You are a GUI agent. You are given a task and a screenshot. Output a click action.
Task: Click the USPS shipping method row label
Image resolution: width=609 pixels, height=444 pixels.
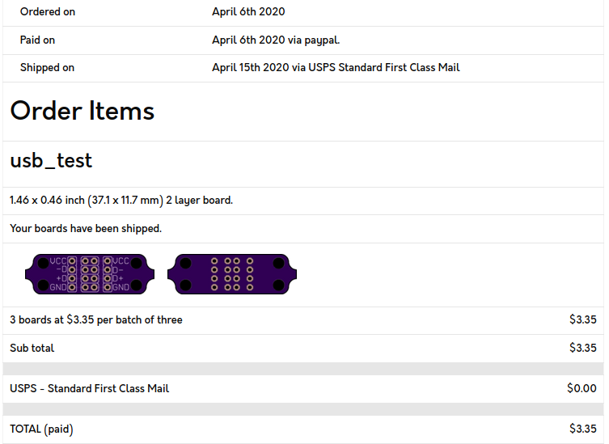(89, 388)
